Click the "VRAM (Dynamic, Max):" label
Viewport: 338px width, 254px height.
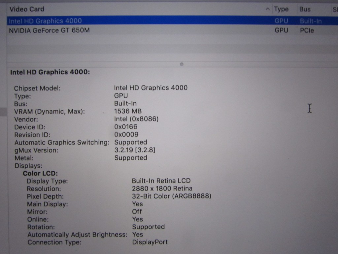[50, 112]
